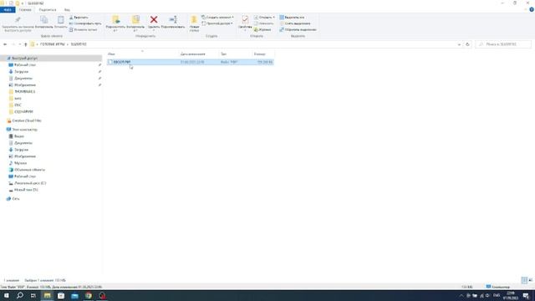
Task: Open the History button in the ribbon
Action: click(262, 30)
